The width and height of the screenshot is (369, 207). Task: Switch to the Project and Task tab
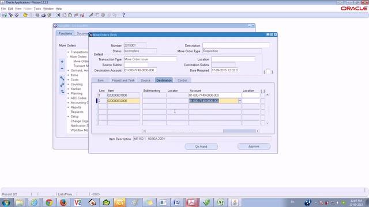pos(123,80)
